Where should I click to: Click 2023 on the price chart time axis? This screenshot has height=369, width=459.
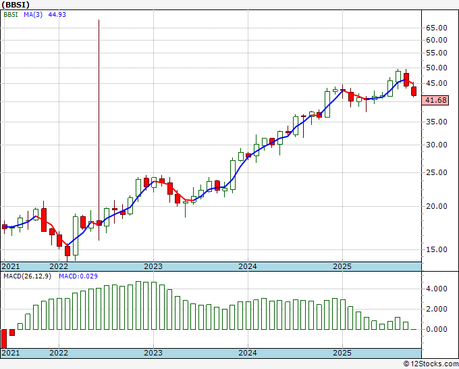tap(153, 266)
